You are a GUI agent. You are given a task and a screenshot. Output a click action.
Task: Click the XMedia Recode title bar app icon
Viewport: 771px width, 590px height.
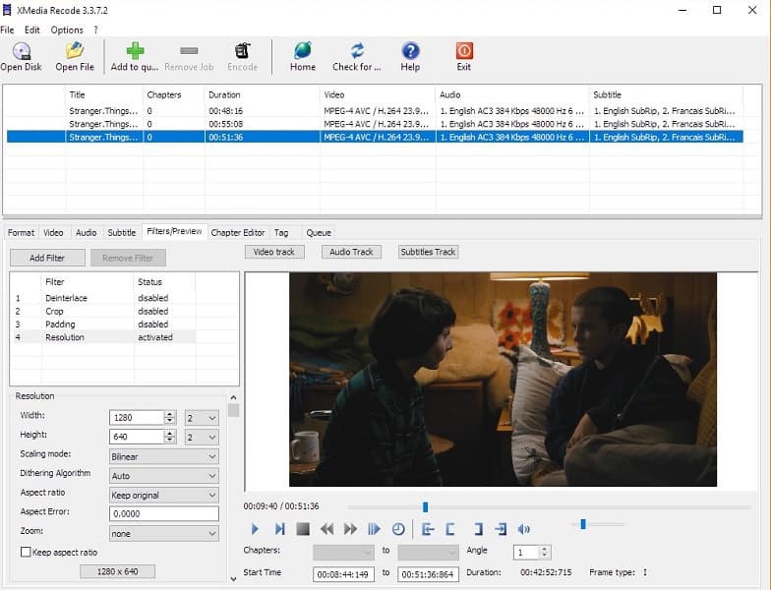(7, 10)
